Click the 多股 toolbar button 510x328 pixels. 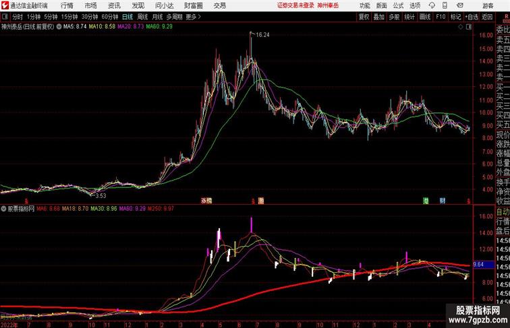[x=394, y=17]
